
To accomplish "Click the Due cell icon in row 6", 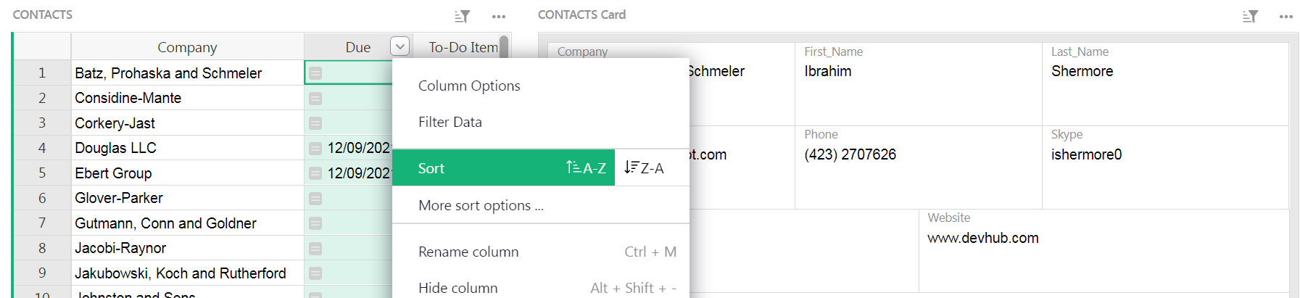I will [315, 199].
